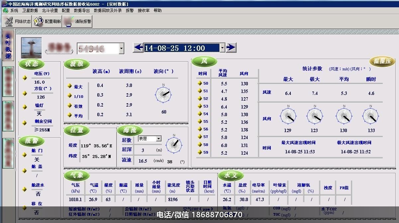Click the buoy photo thumbnail
Screen dimensions: 399x223
[32, 48]
